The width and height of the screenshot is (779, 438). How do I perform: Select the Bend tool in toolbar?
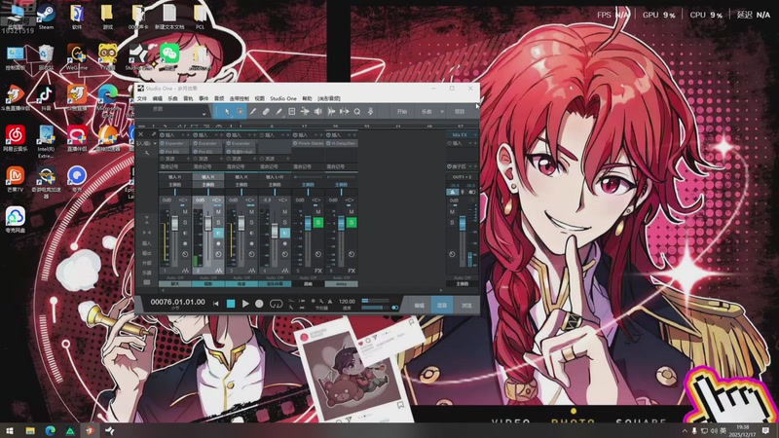[305, 112]
